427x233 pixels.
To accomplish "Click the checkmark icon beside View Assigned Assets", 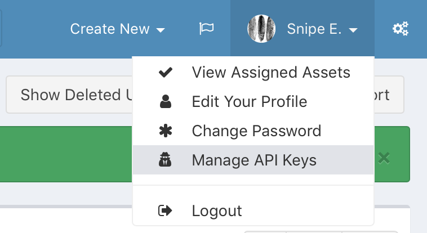I will pyautogui.click(x=165, y=73).
